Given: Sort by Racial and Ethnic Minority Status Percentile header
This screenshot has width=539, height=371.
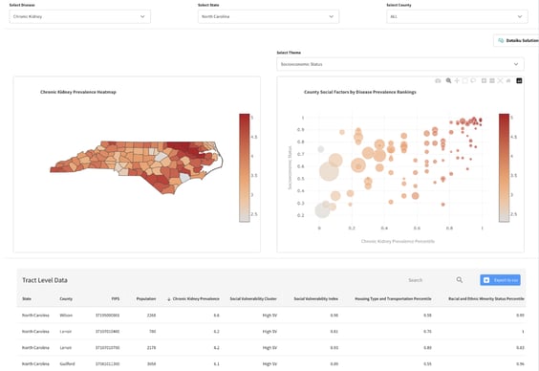Looking at the screenshot, I should point(486,298).
